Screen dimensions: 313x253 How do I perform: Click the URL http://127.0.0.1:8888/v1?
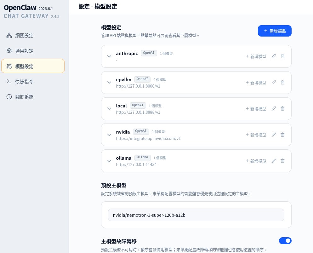[138, 112]
